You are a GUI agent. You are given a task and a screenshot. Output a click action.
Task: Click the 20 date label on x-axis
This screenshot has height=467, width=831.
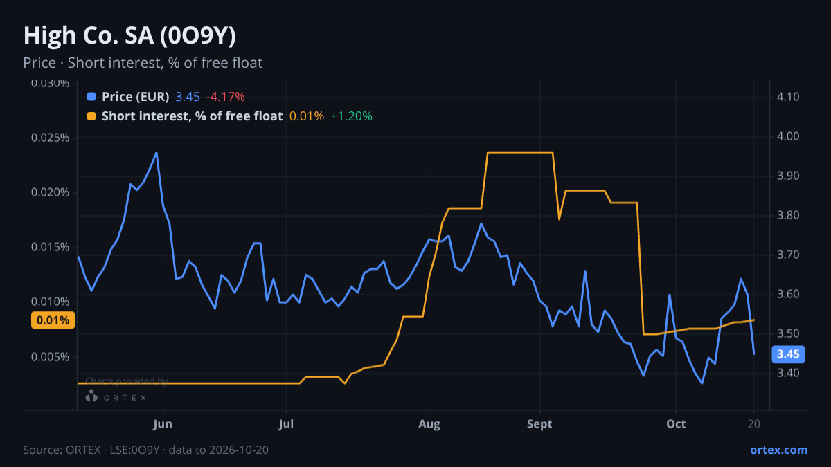coord(753,423)
